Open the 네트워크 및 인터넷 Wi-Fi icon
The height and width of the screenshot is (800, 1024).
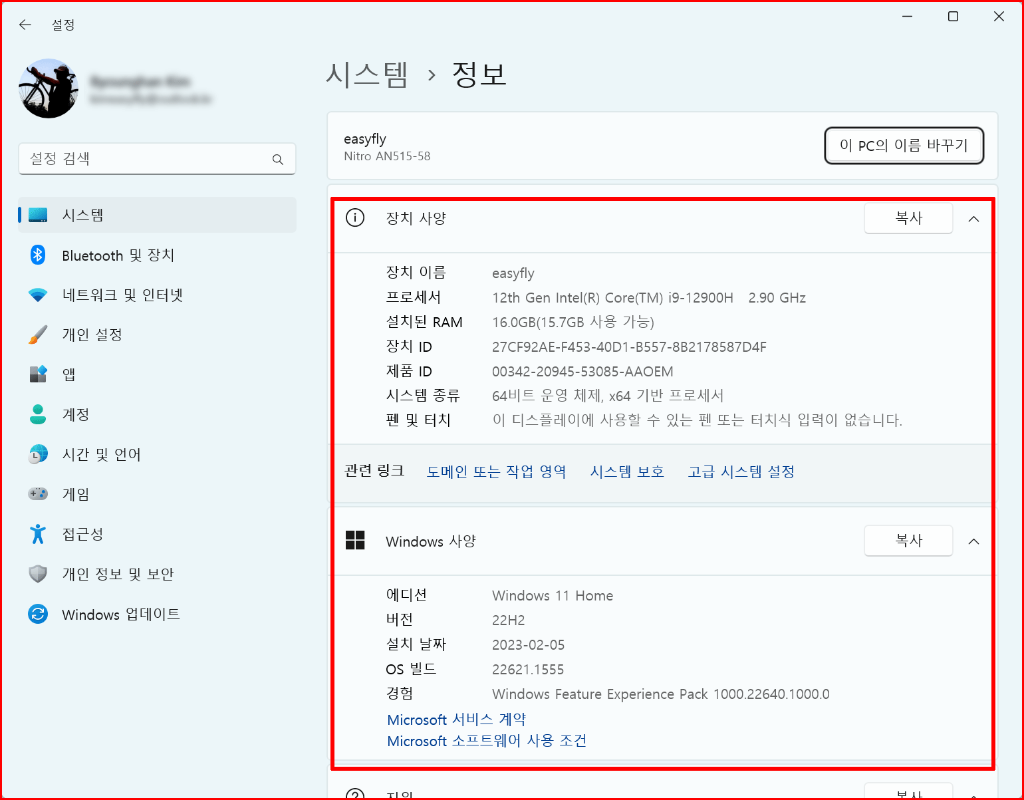tap(38, 295)
